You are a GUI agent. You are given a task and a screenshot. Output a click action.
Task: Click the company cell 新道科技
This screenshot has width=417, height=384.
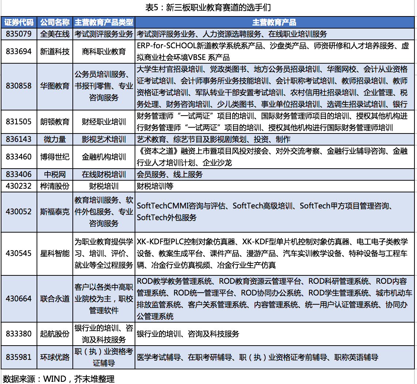55,52
